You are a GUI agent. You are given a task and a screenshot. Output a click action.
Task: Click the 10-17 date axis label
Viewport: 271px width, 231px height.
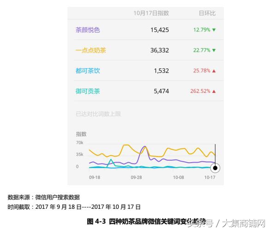210,177
